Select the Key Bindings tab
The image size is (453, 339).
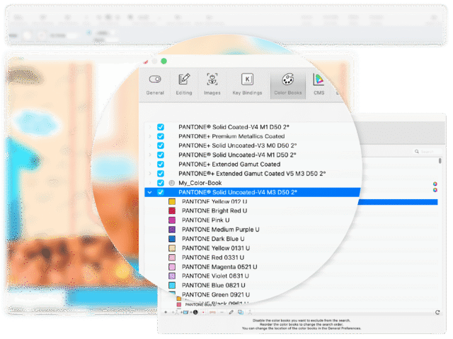tap(247, 85)
